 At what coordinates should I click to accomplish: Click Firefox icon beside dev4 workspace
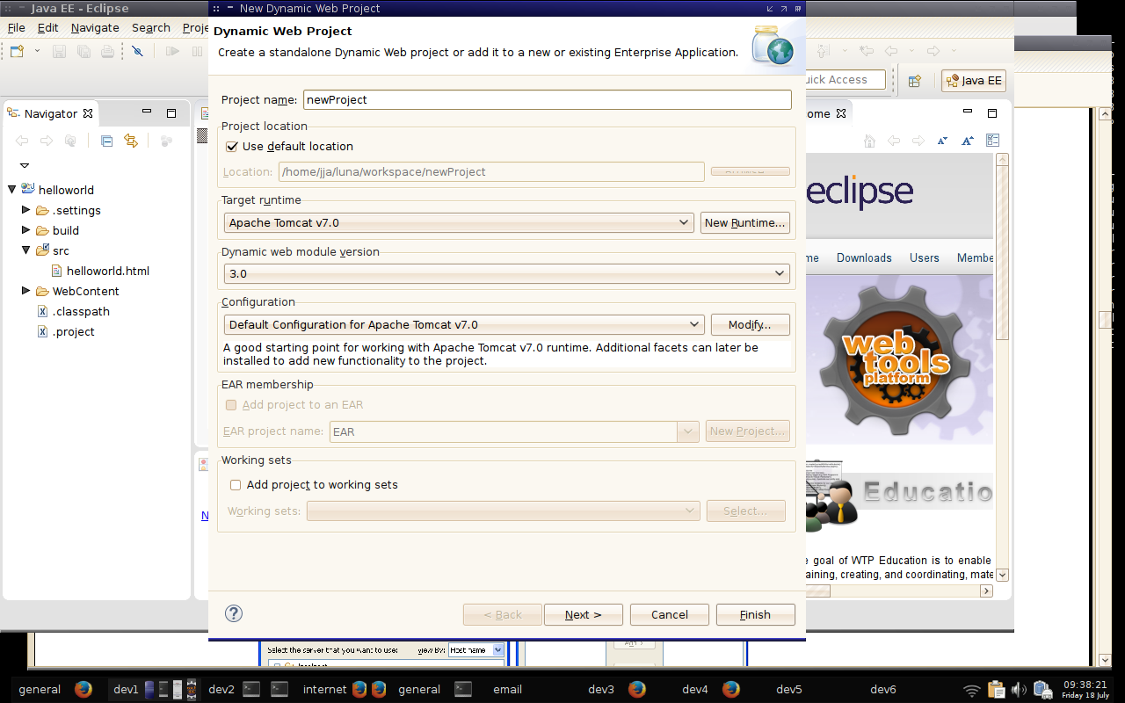[x=730, y=689]
